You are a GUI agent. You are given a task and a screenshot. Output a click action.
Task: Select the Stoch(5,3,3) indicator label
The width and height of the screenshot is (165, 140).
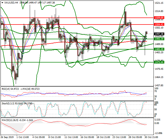pos(8,103)
